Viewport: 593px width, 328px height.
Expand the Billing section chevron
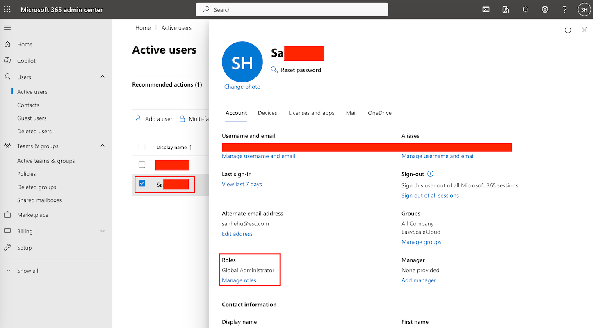point(103,231)
